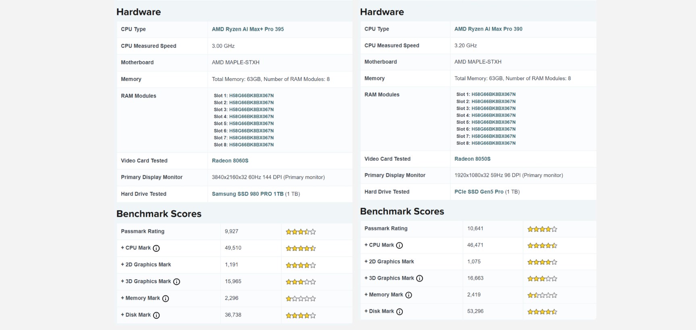Open the AMD Ryzen AI Max+ Pro 395 link
The image size is (696, 330).
pos(248,29)
